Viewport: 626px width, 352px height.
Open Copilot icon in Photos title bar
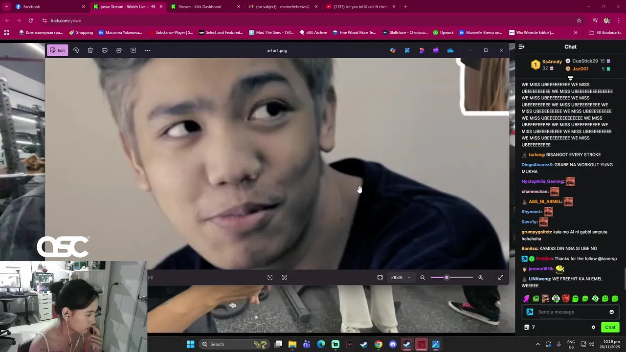coord(393,50)
